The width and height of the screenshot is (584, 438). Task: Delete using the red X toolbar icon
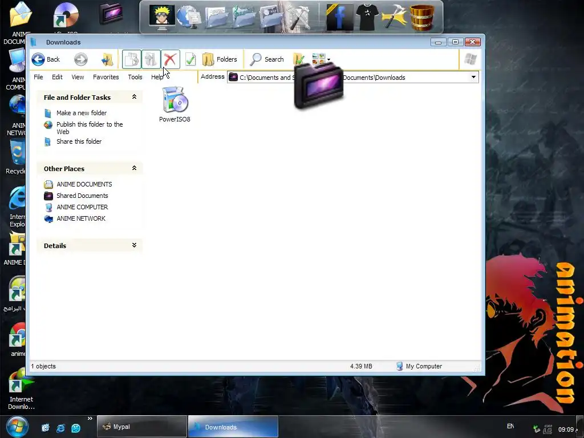pos(170,59)
